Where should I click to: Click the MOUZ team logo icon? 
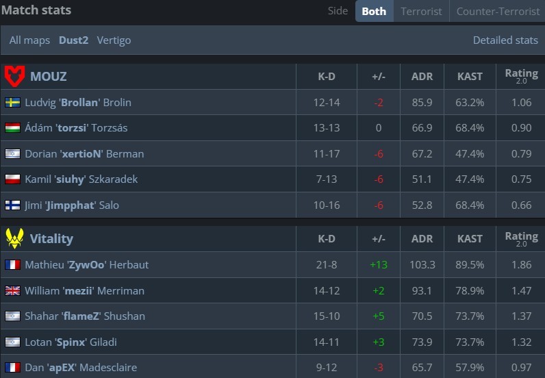(14, 76)
